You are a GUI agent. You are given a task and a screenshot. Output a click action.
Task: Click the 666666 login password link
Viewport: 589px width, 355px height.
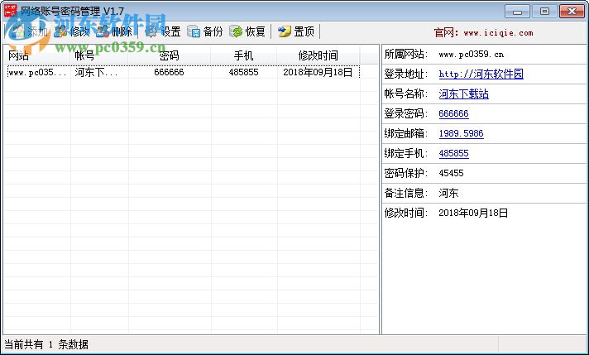tap(453, 113)
